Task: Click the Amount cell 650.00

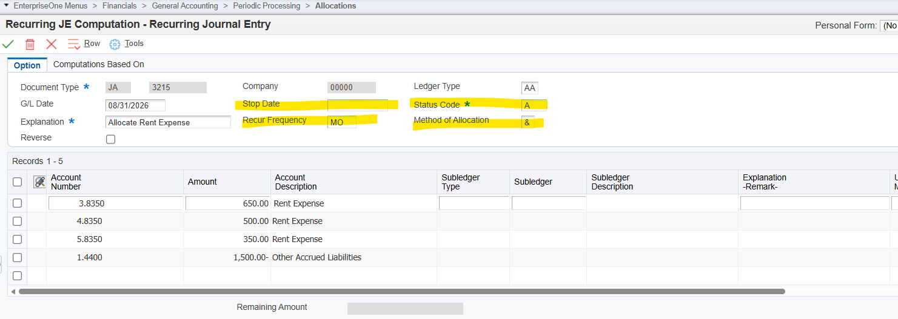Action: (227, 203)
